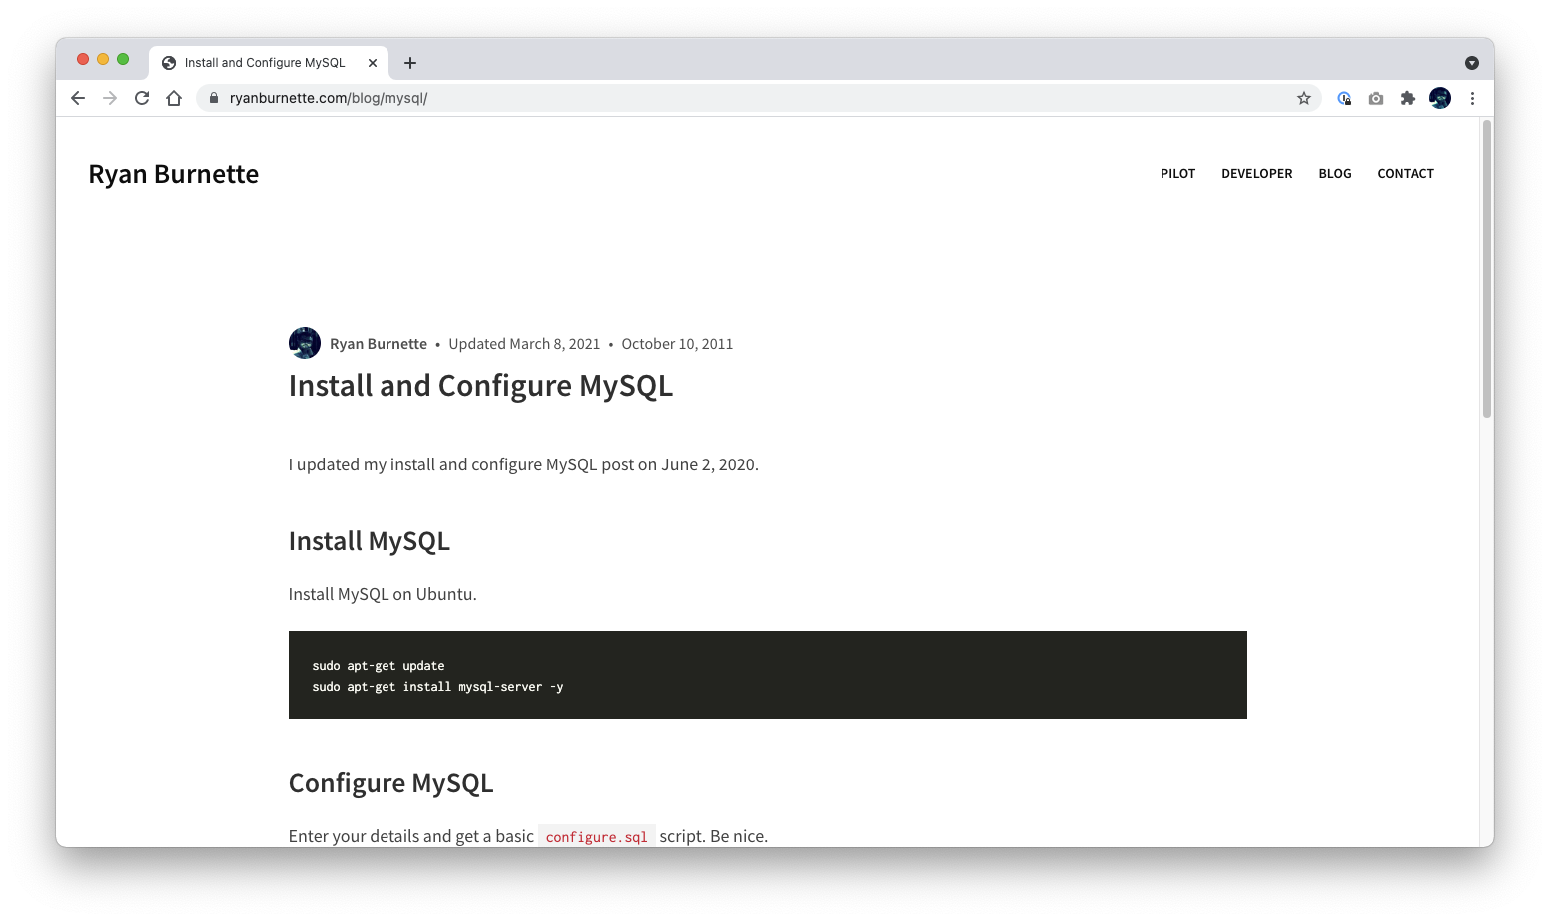Close the Install and Configure MySQL tab
This screenshot has width=1550, height=921.
[373, 63]
